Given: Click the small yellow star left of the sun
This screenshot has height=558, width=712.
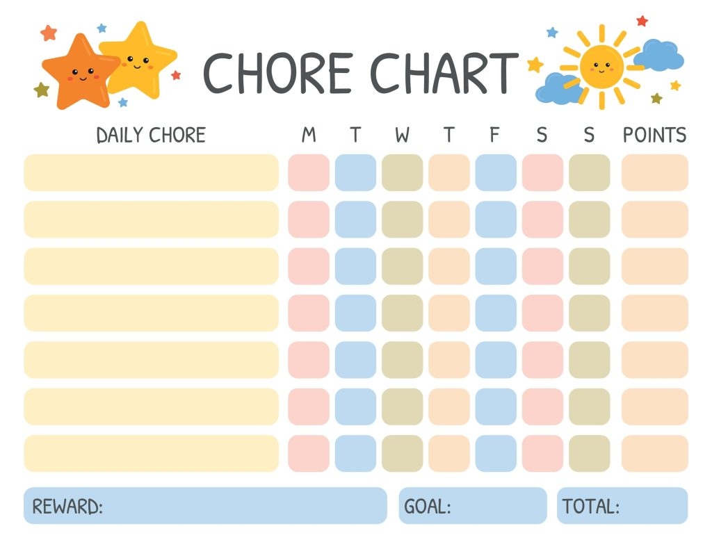Looking at the screenshot, I should pos(535,65).
